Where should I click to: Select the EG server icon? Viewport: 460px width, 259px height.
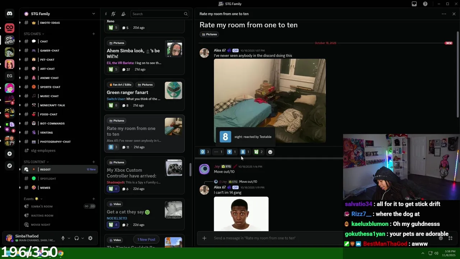tap(10, 76)
